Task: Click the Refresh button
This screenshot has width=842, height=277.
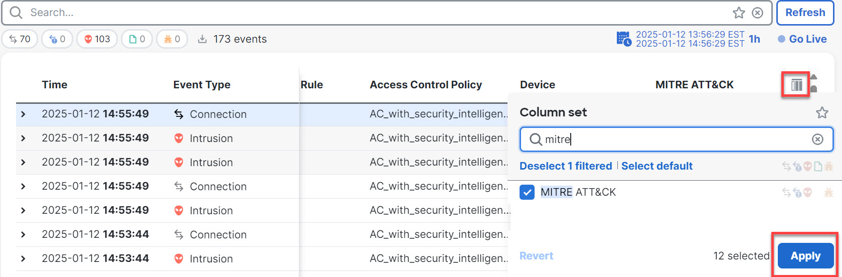Action: 805,13
